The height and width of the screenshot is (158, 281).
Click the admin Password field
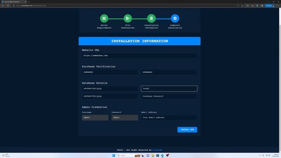tap(125, 118)
